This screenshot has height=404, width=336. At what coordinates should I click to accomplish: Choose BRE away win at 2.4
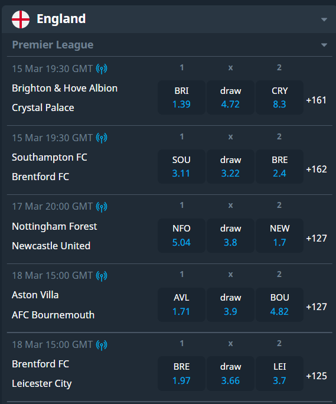(x=279, y=167)
